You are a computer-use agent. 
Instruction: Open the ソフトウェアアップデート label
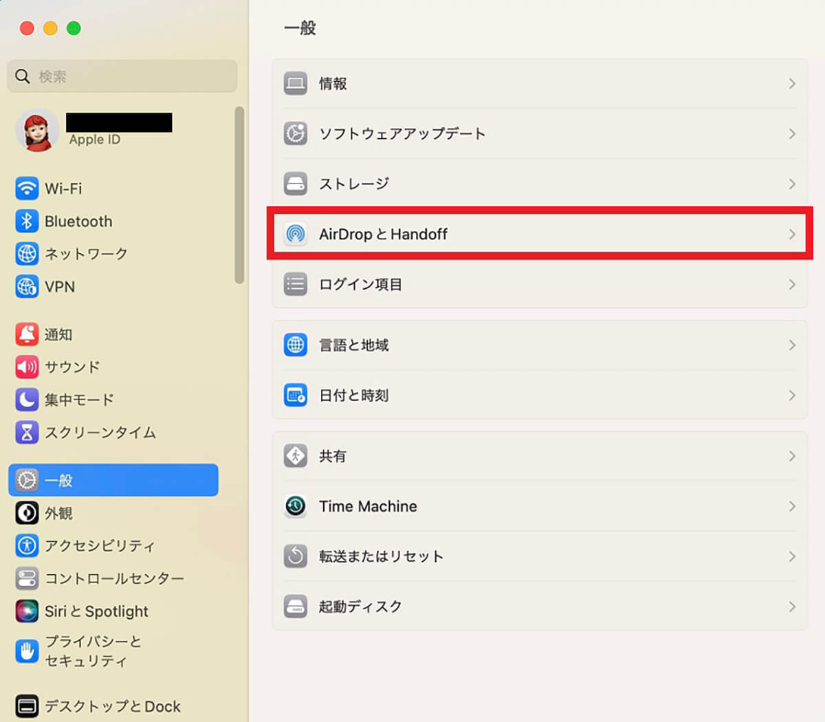pos(402,133)
